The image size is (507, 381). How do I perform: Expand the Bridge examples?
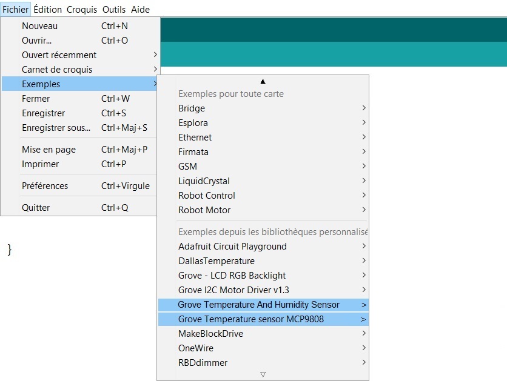pyautogui.click(x=263, y=108)
